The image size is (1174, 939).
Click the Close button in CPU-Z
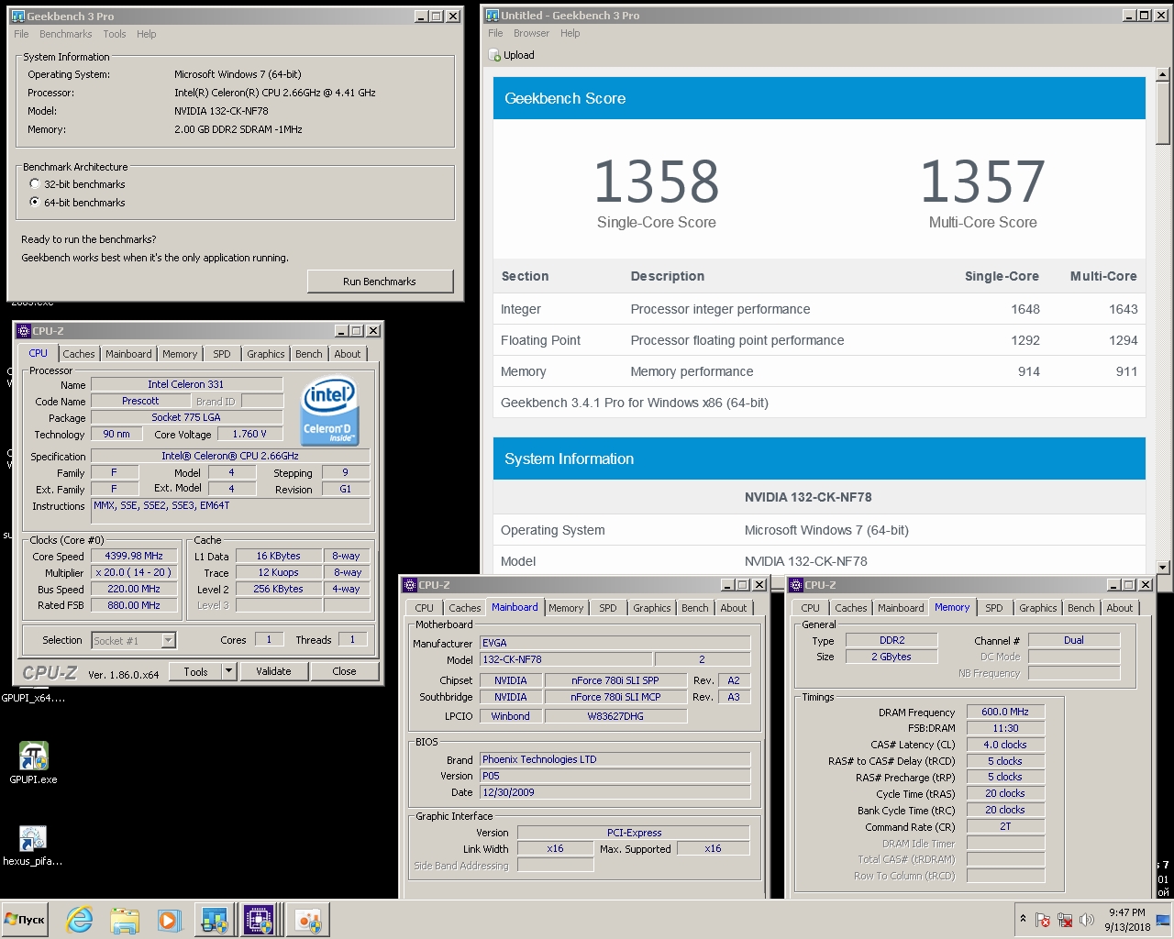pos(344,671)
